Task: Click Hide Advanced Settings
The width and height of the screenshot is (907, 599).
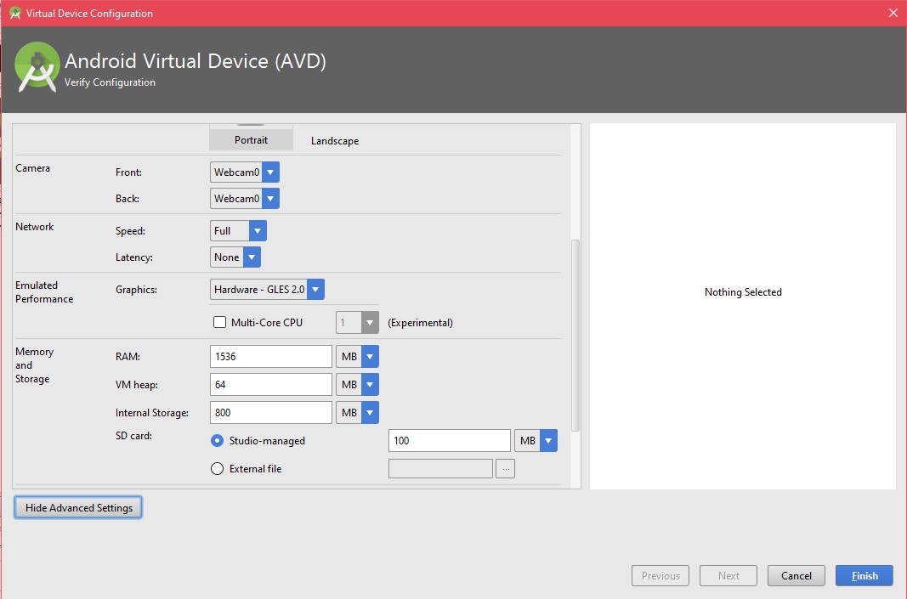Action: click(x=77, y=507)
